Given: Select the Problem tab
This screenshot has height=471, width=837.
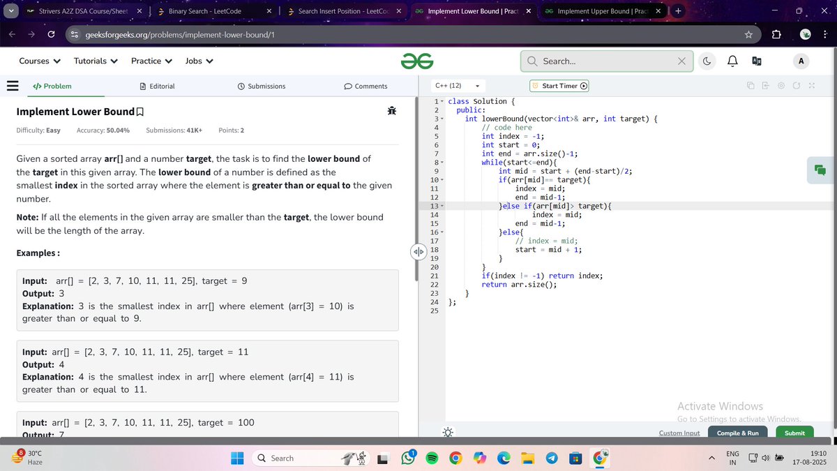Looking at the screenshot, I should pyautogui.click(x=52, y=86).
